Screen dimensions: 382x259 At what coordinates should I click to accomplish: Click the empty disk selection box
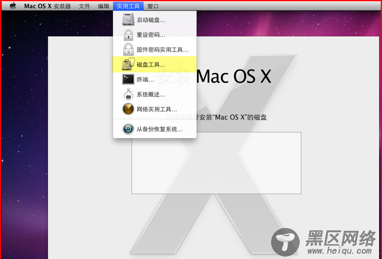pyautogui.click(x=216, y=163)
